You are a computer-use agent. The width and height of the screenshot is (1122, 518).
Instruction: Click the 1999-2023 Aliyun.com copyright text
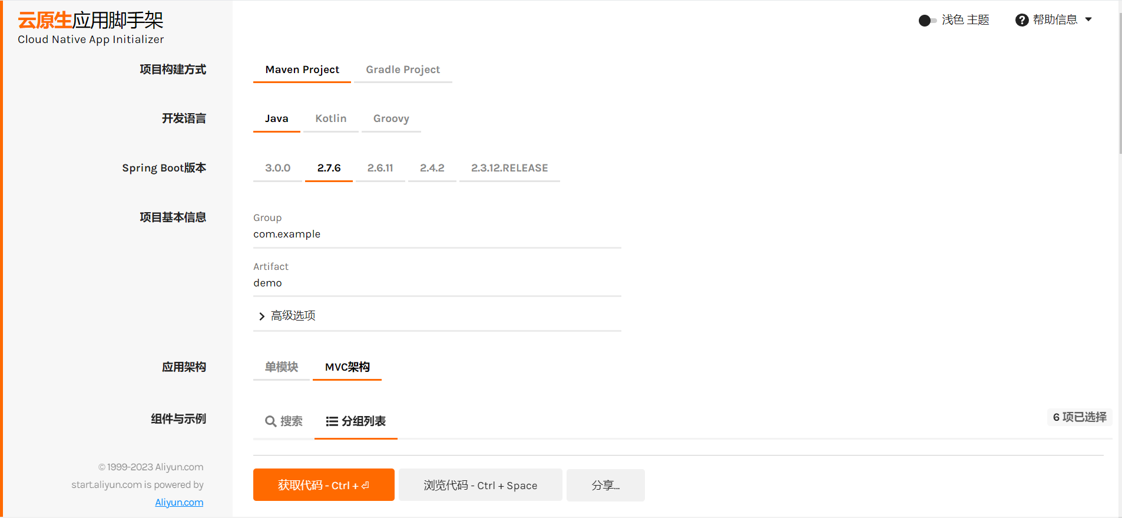(151, 467)
